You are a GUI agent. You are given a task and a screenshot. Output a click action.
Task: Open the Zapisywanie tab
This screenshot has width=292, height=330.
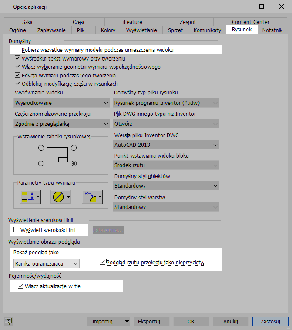point(51,30)
